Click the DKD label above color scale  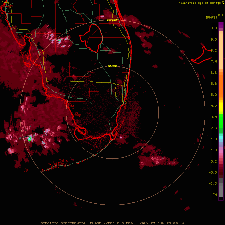[220, 15]
